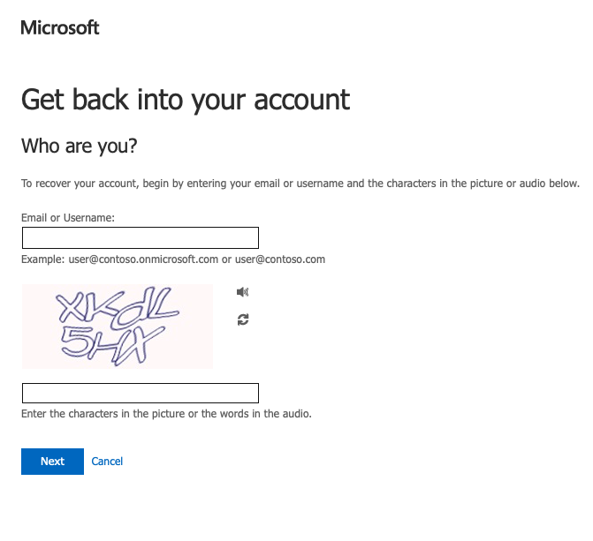593x541 pixels.
Task: Refresh the CAPTCHA with the reload icon
Action: pyautogui.click(x=243, y=319)
